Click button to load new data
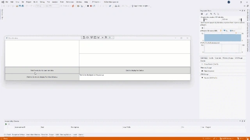Screen dimensions: 250x140 coord(42,70)
